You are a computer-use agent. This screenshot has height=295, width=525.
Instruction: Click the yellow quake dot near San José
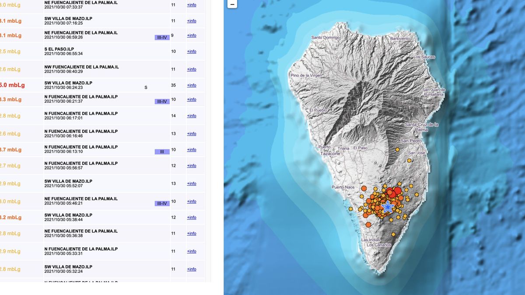click(x=409, y=160)
